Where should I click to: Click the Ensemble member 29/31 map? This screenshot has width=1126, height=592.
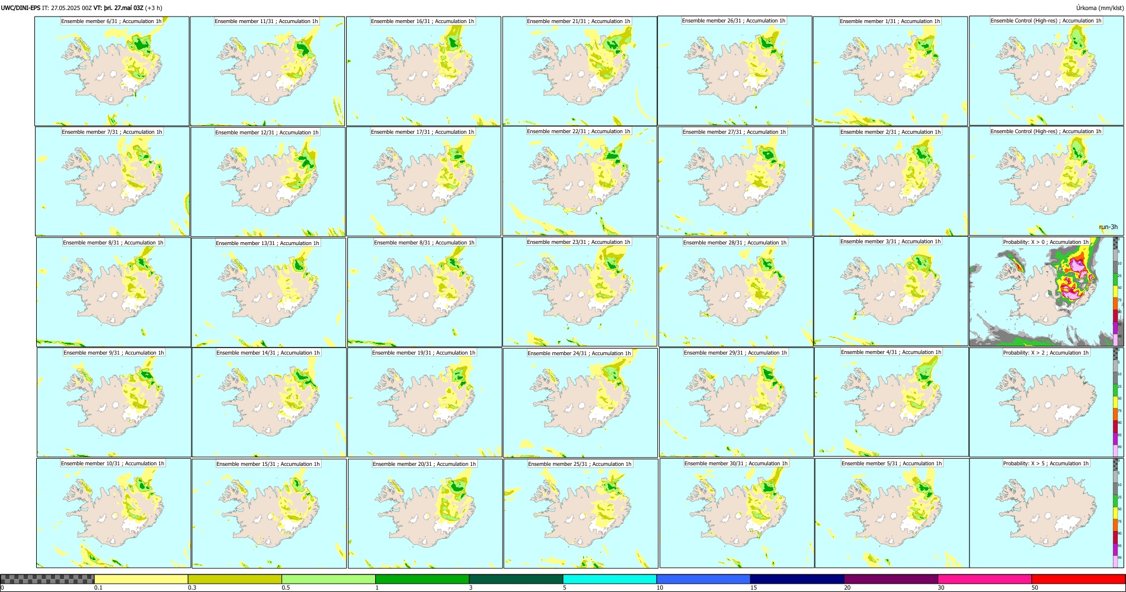point(736,402)
